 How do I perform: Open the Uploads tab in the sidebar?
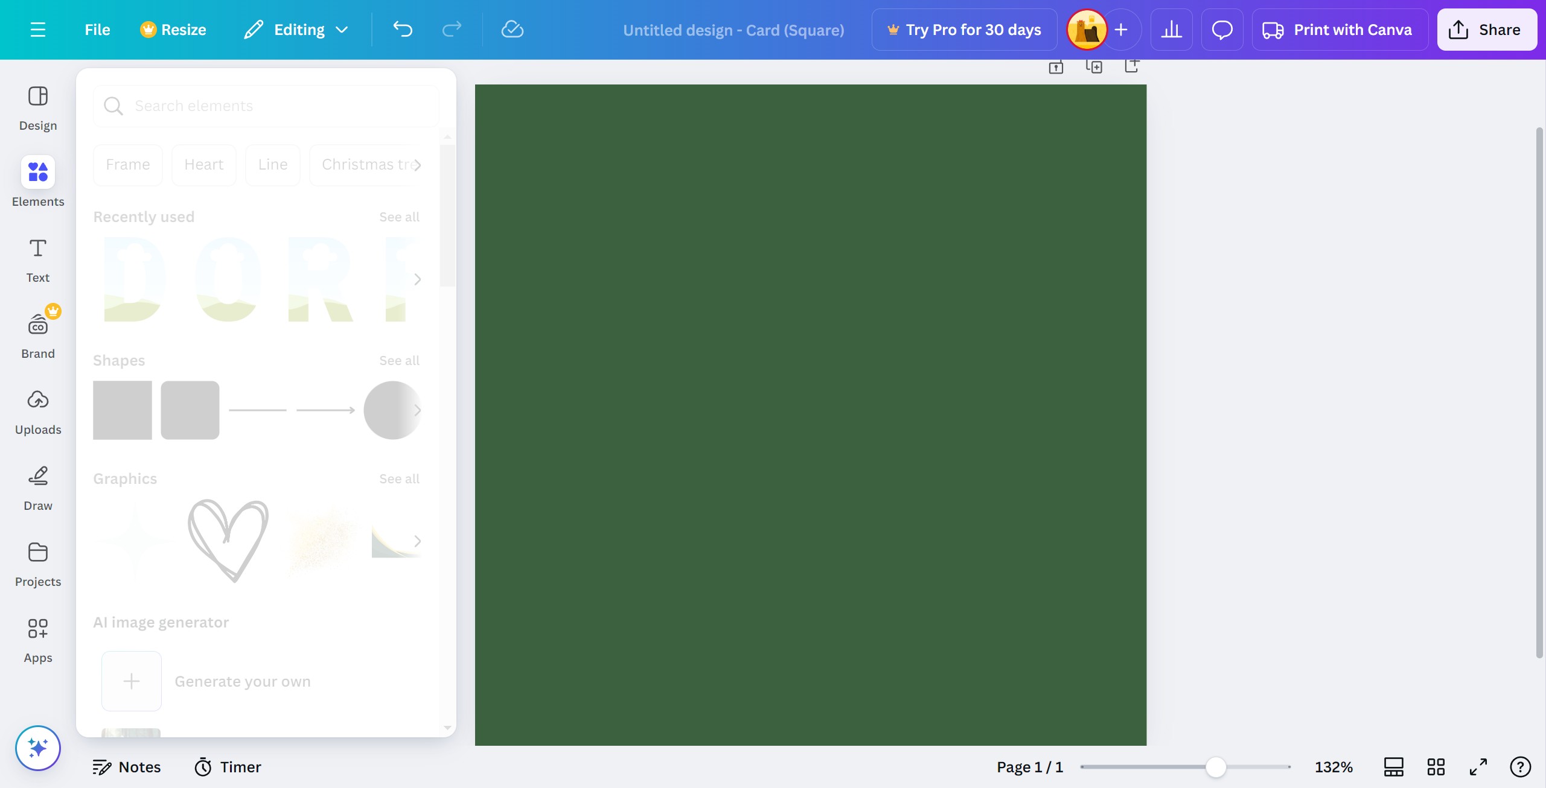[x=38, y=411]
